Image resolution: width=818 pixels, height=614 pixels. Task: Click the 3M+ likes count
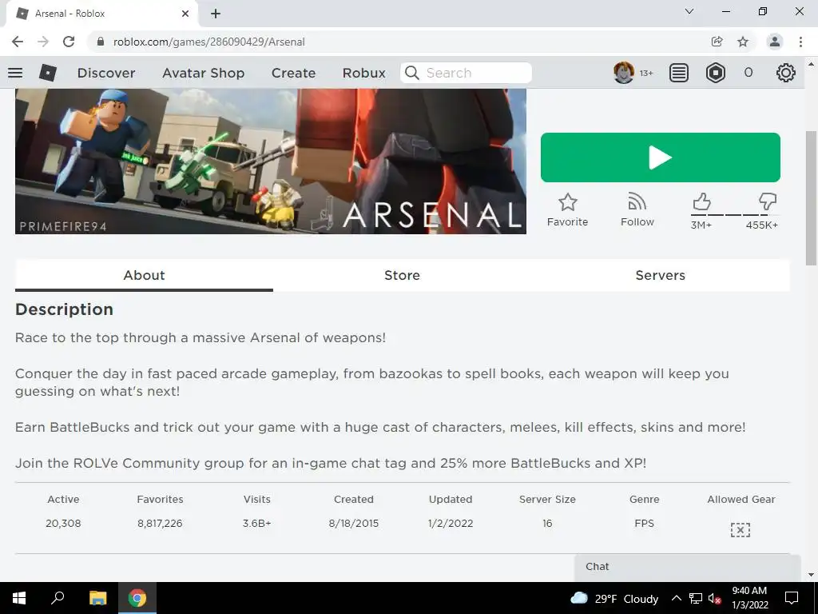701,225
